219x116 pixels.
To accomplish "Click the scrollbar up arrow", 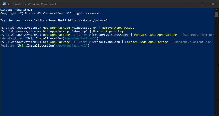I will tap(217, 10).
